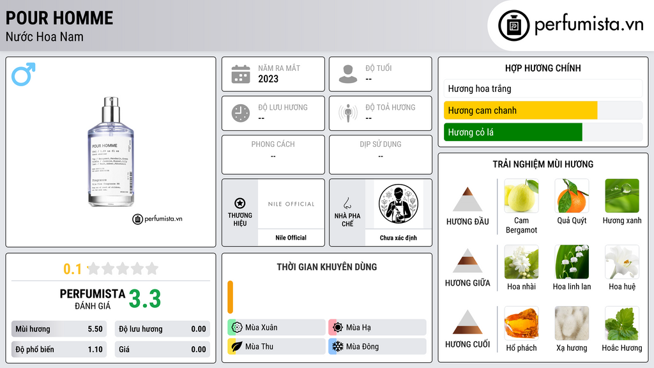This screenshot has height=368, width=654.
Task: Click the Trải Nghiệm Mùi Hương heading
Action: pos(543,164)
